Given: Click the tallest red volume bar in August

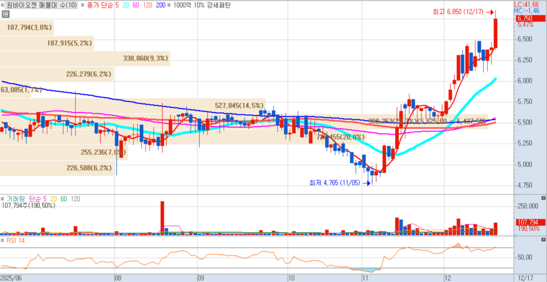Looking at the screenshot, I should pyautogui.click(x=162, y=218).
